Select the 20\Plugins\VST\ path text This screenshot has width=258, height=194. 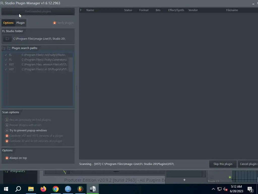click(44, 69)
